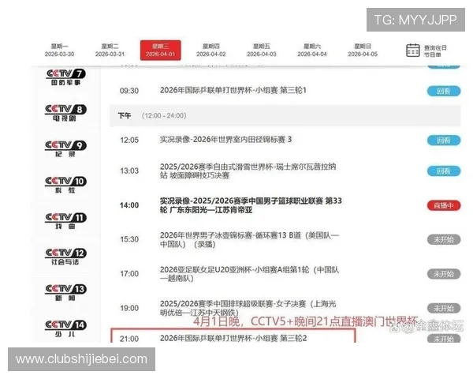Click 未开始 button for 15:30 curling program
Screen dimensions: 473x379
(x=444, y=240)
